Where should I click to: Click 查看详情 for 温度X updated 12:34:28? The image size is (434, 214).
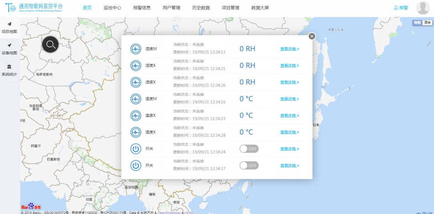[289, 132]
